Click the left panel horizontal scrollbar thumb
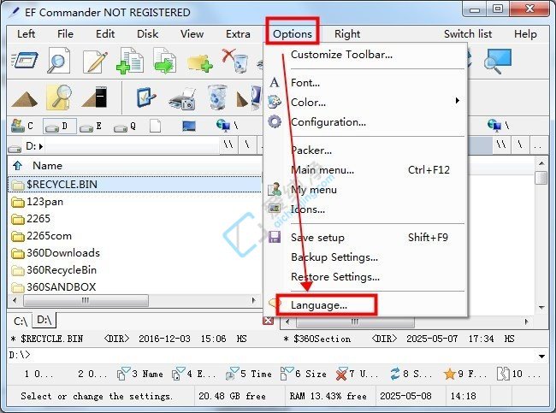This screenshot has height=413, width=556. pyautogui.click(x=86, y=301)
